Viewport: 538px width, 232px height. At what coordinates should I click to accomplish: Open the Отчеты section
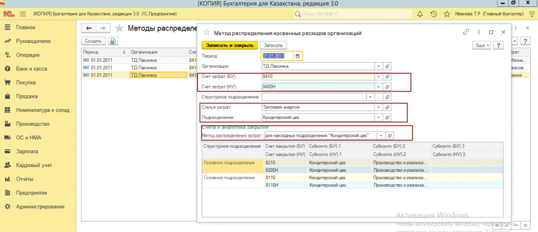tap(24, 179)
